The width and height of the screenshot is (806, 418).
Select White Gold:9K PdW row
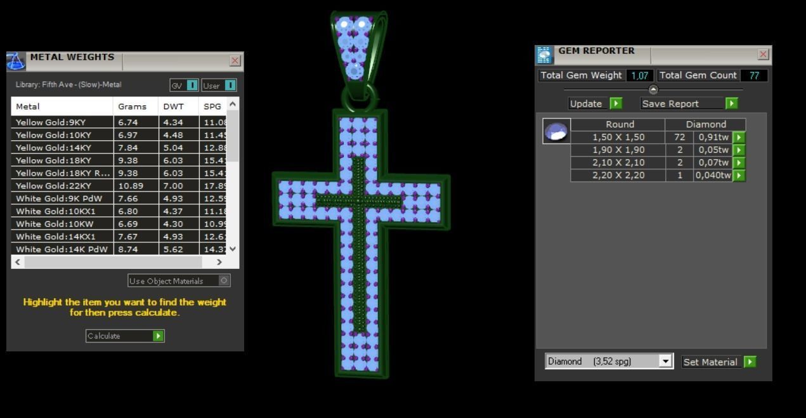click(119, 199)
